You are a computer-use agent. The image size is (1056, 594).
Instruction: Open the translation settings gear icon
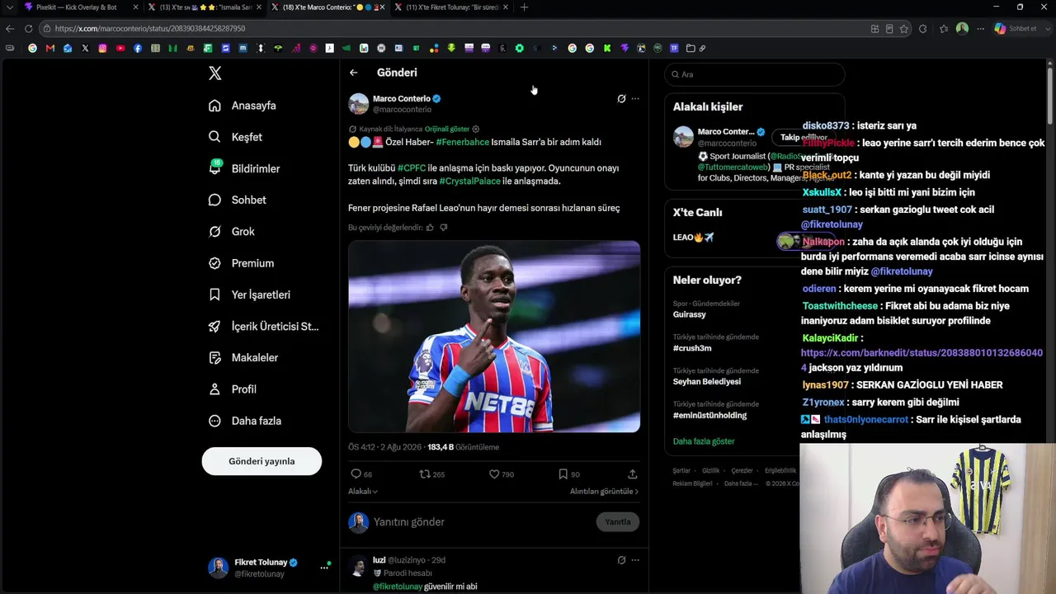coord(475,130)
